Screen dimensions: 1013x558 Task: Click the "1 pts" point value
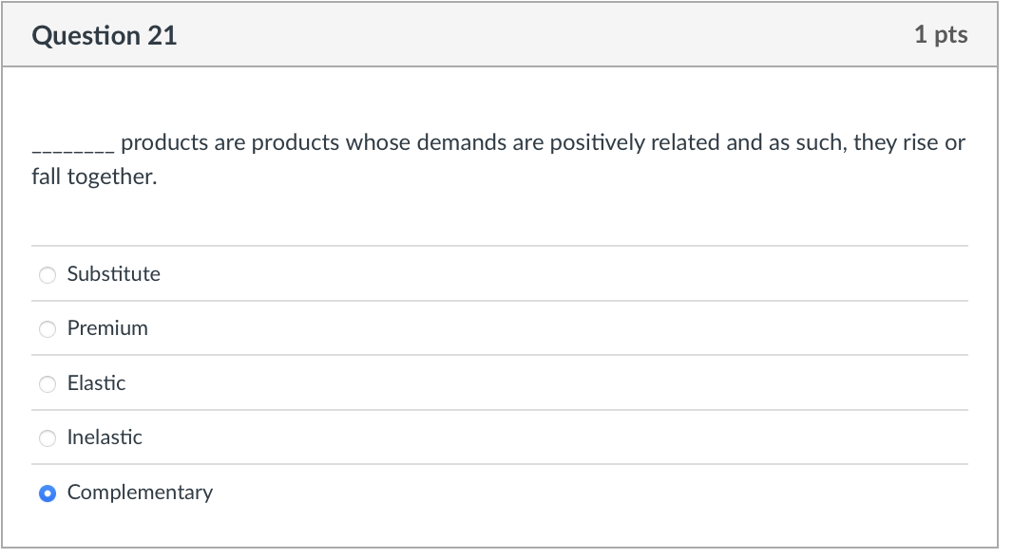tap(941, 35)
